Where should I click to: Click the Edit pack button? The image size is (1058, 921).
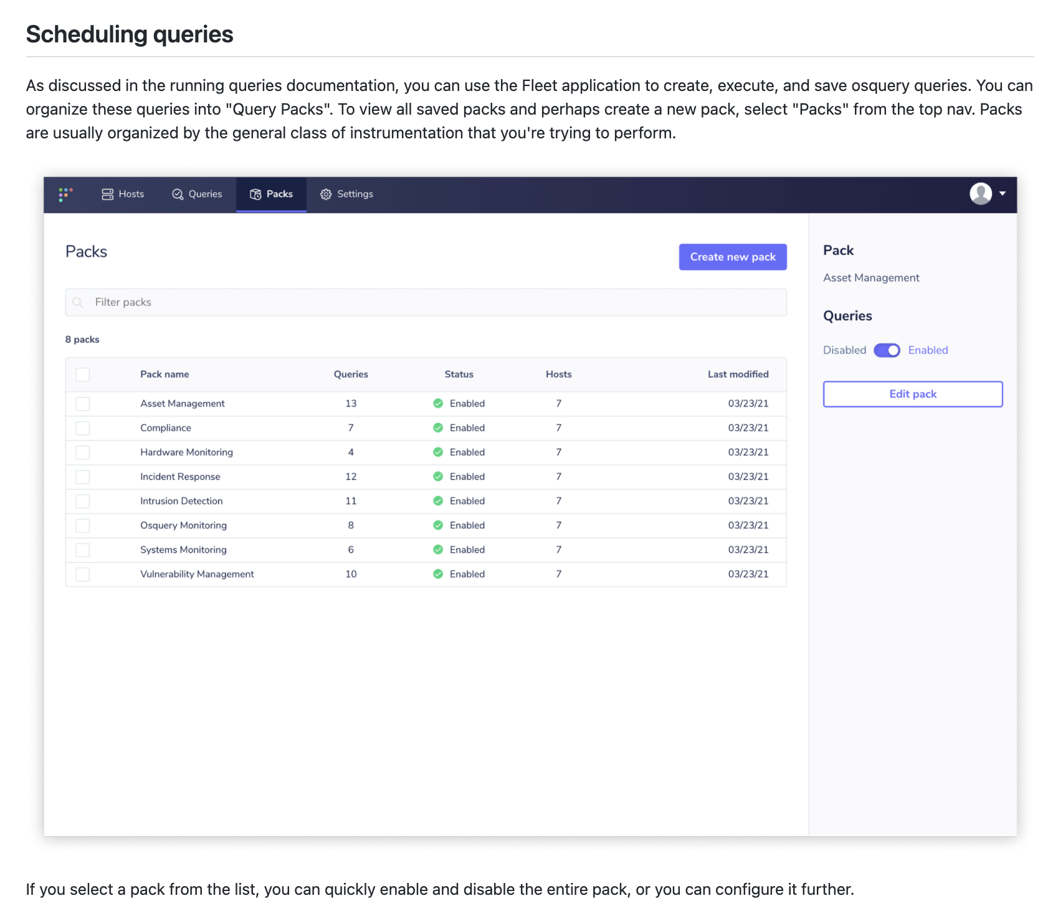(x=912, y=394)
